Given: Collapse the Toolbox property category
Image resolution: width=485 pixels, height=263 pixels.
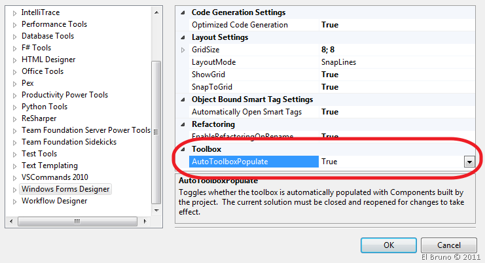Looking at the screenshot, I should (x=183, y=149).
